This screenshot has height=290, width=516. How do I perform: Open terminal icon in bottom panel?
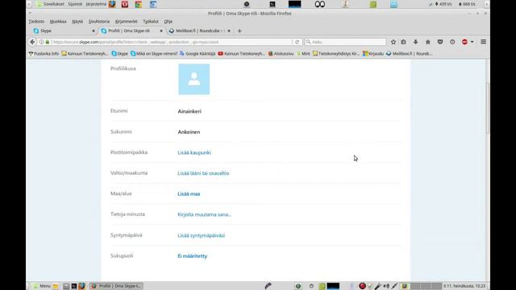[74, 286]
